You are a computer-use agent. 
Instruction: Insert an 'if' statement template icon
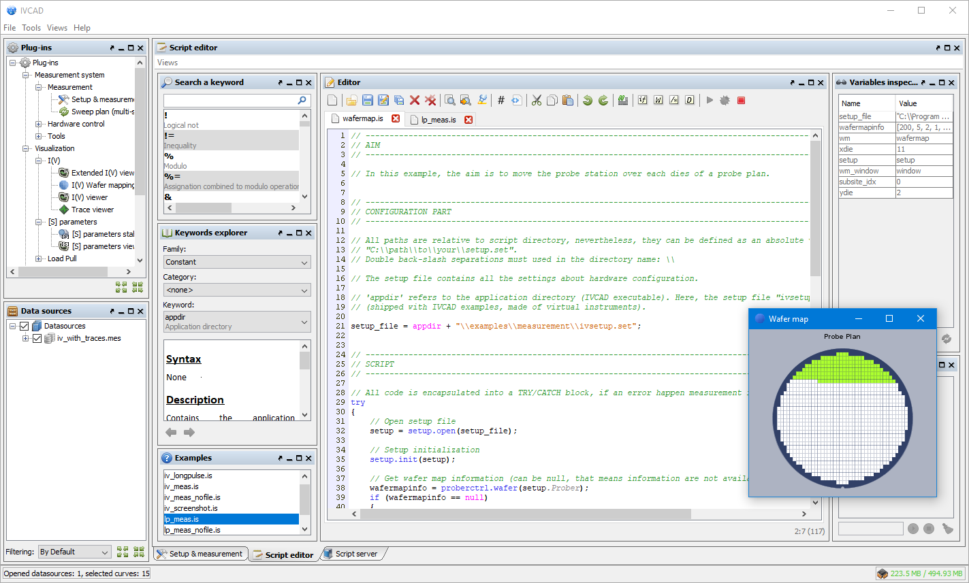[643, 100]
